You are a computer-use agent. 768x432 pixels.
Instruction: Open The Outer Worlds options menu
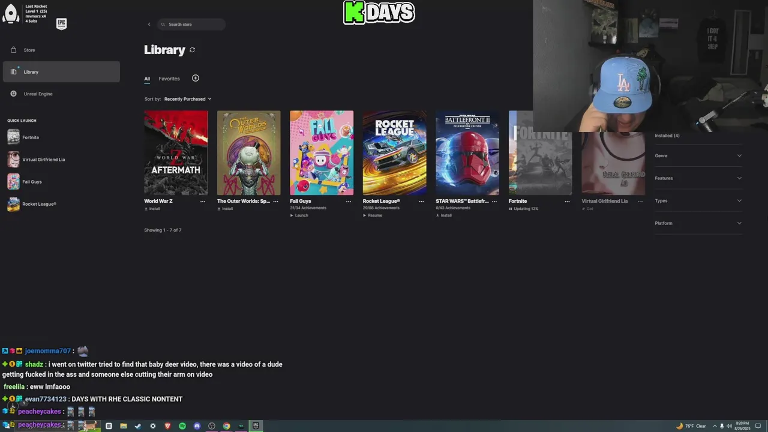(x=275, y=202)
